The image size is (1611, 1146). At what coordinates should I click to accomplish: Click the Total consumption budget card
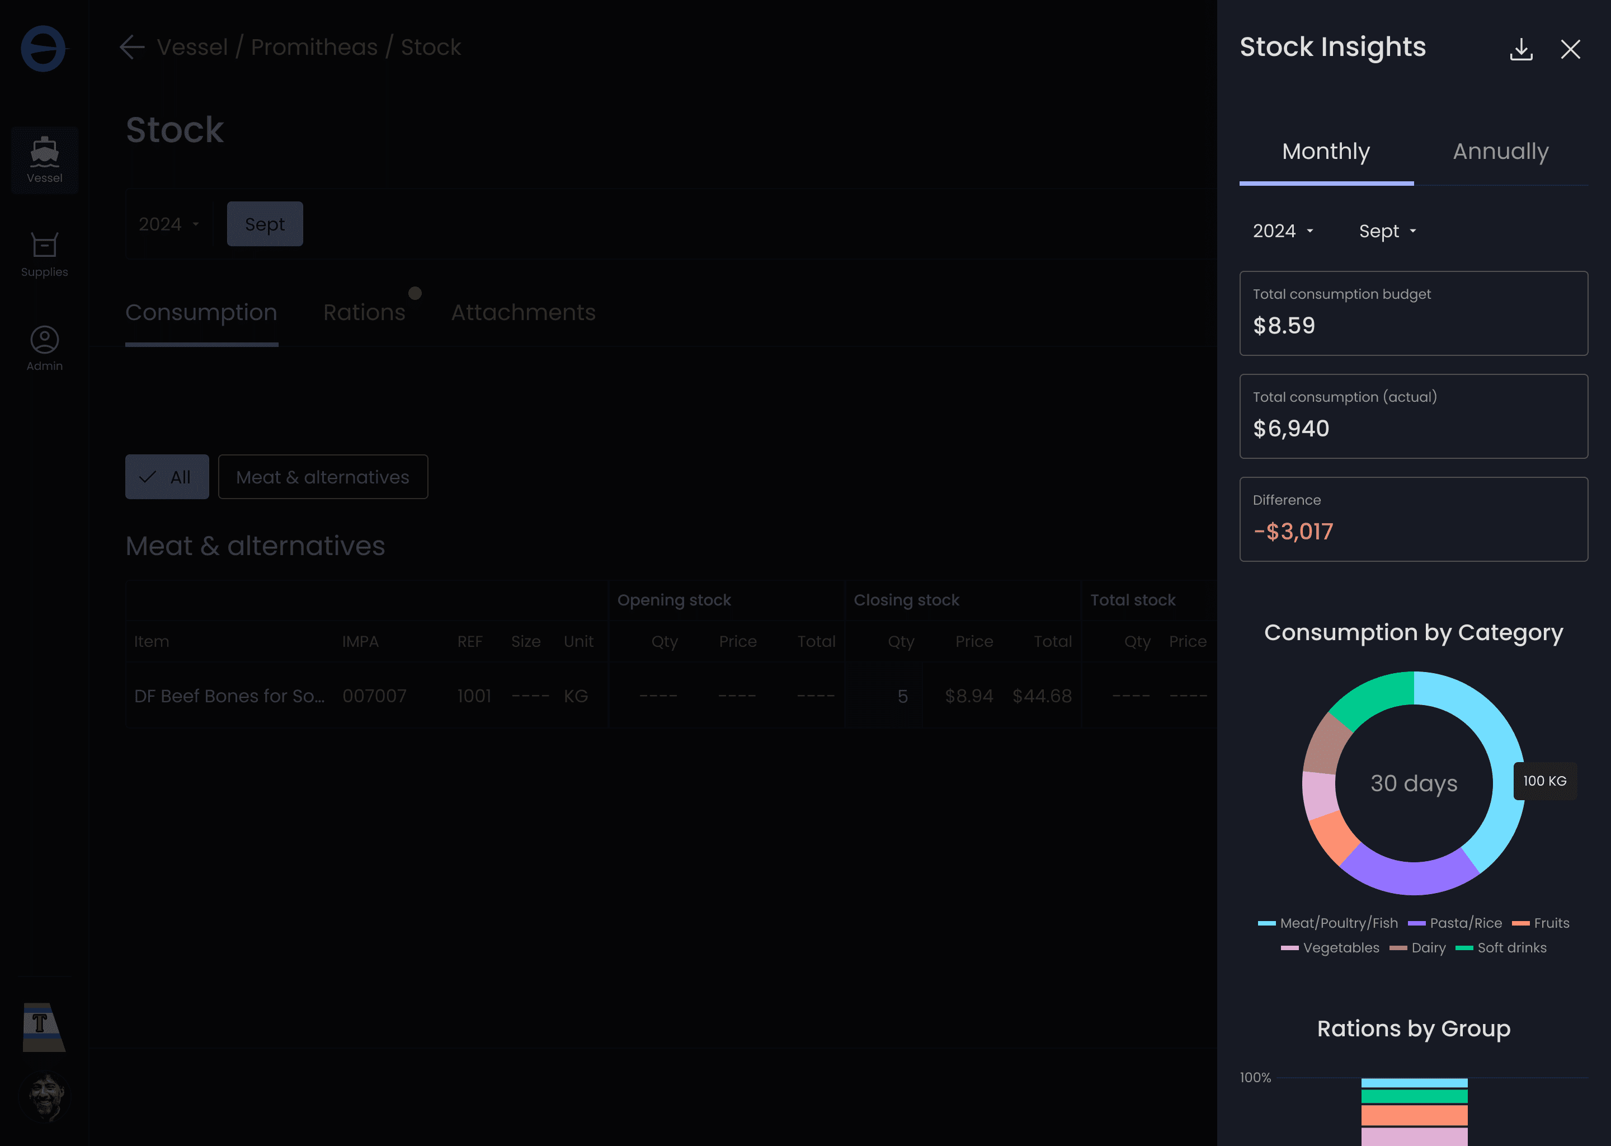[x=1414, y=313]
